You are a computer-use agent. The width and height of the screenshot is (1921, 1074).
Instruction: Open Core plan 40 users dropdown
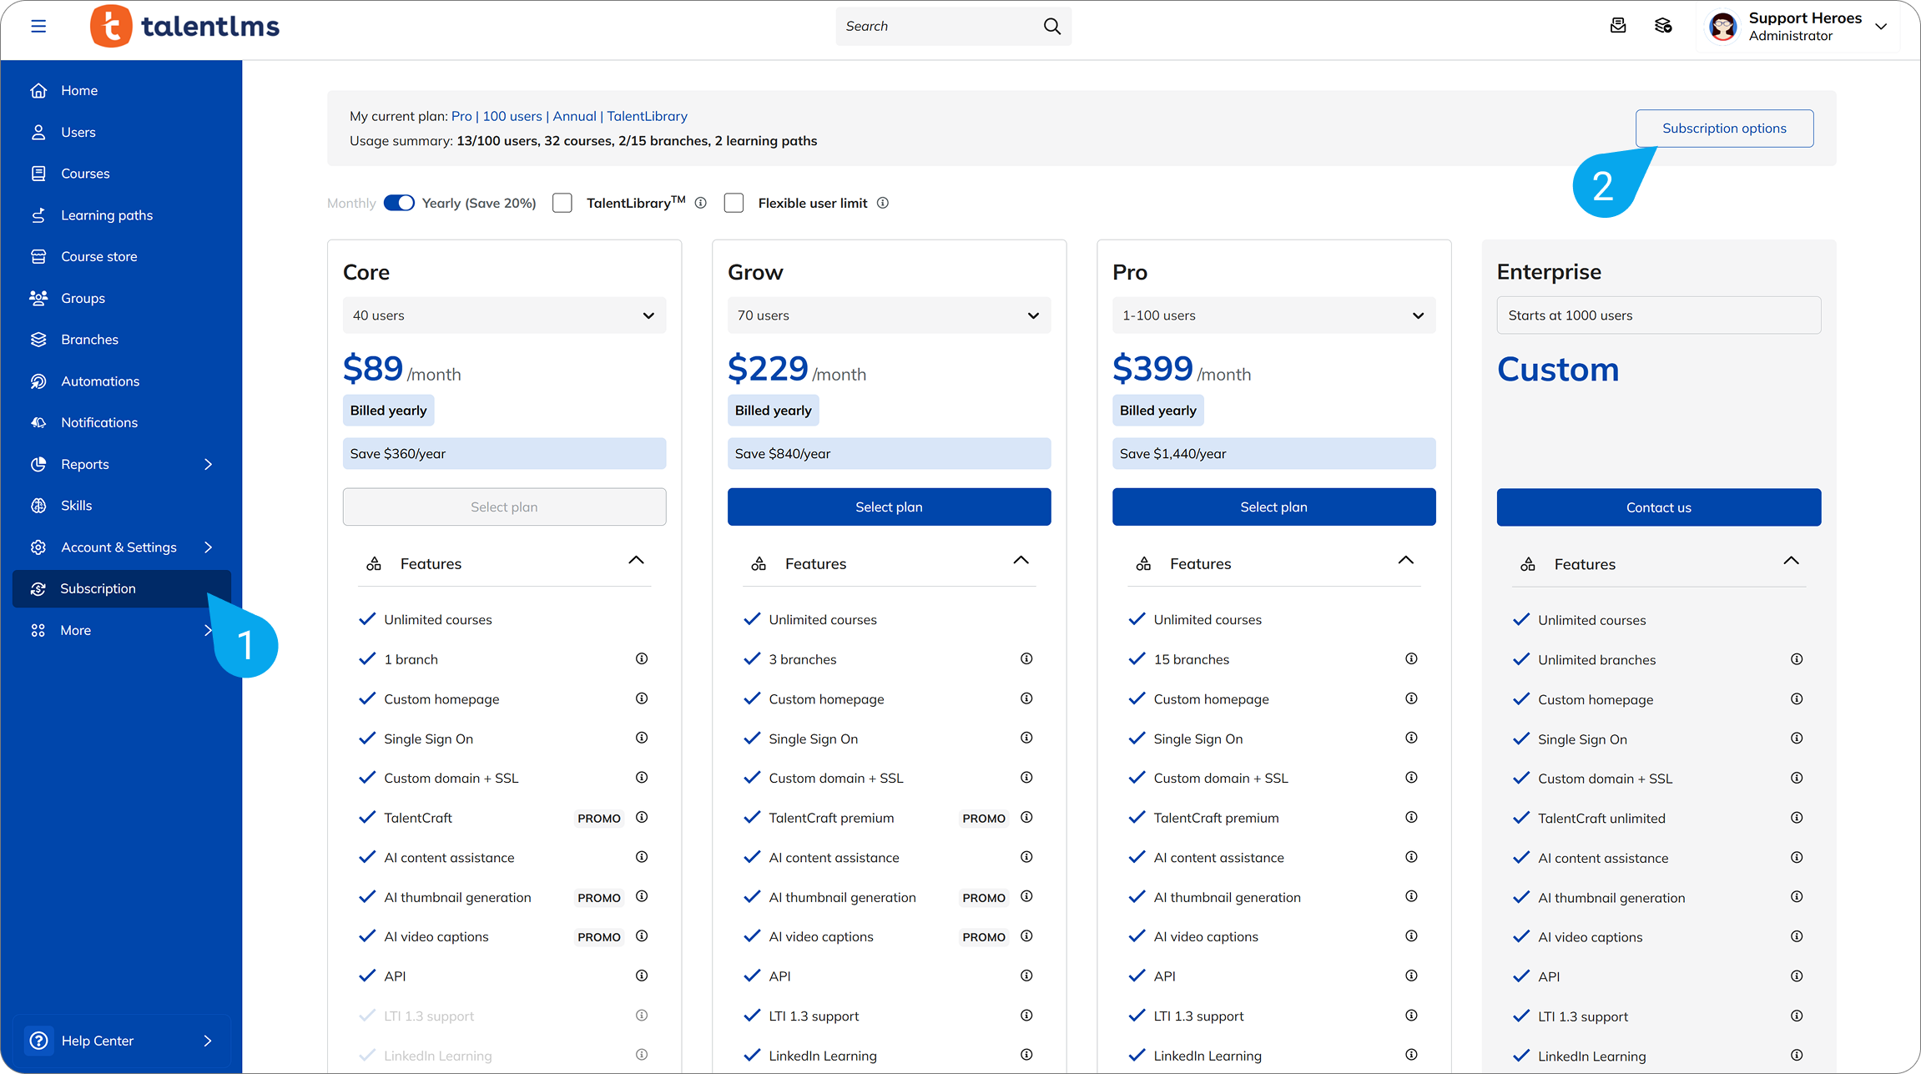504,315
